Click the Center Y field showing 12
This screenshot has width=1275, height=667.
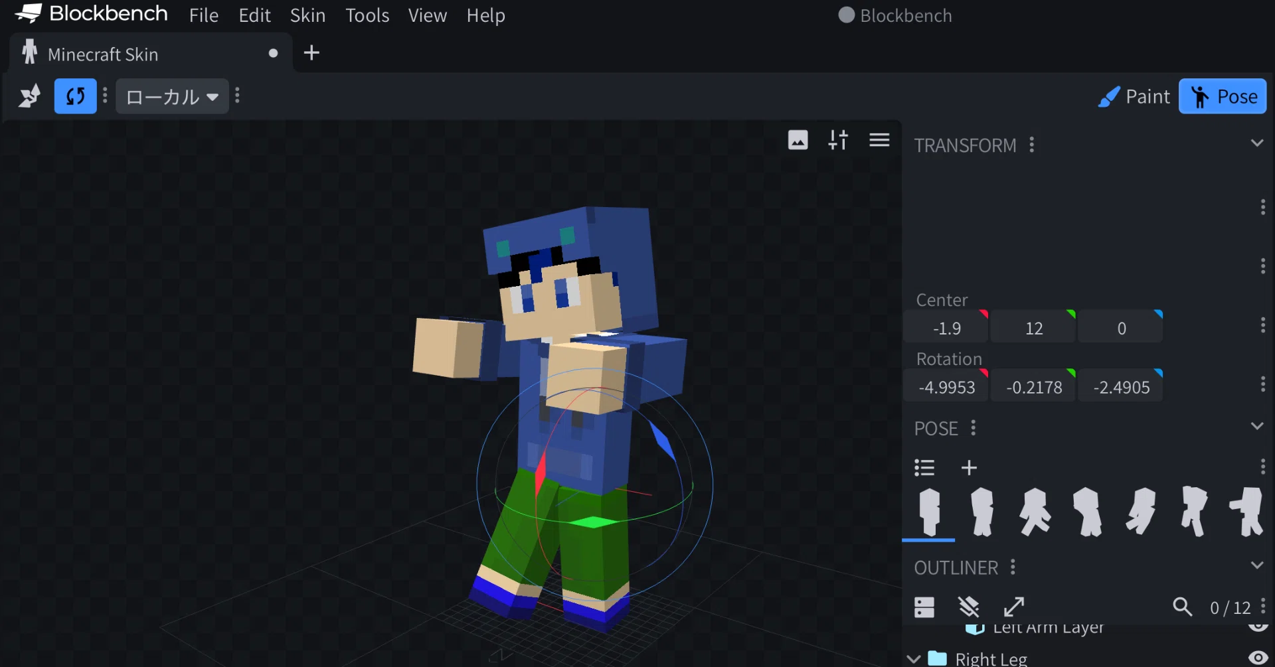pos(1033,328)
